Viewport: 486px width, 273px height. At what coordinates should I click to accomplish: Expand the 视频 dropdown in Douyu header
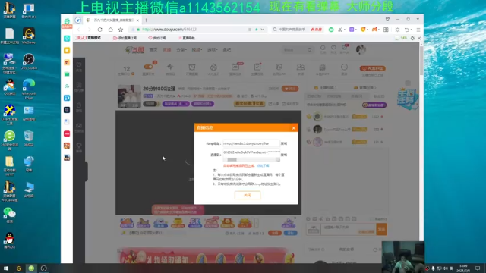[x=197, y=49]
